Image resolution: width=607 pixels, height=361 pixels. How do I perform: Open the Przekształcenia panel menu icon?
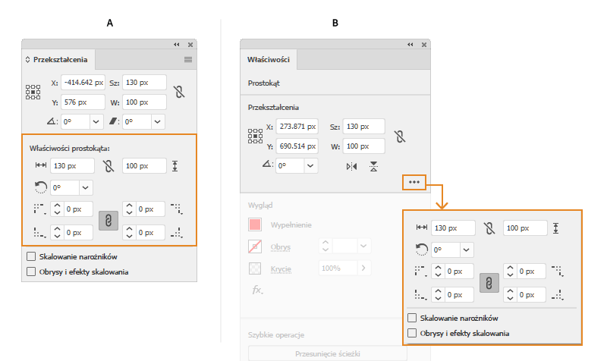pos(188,59)
